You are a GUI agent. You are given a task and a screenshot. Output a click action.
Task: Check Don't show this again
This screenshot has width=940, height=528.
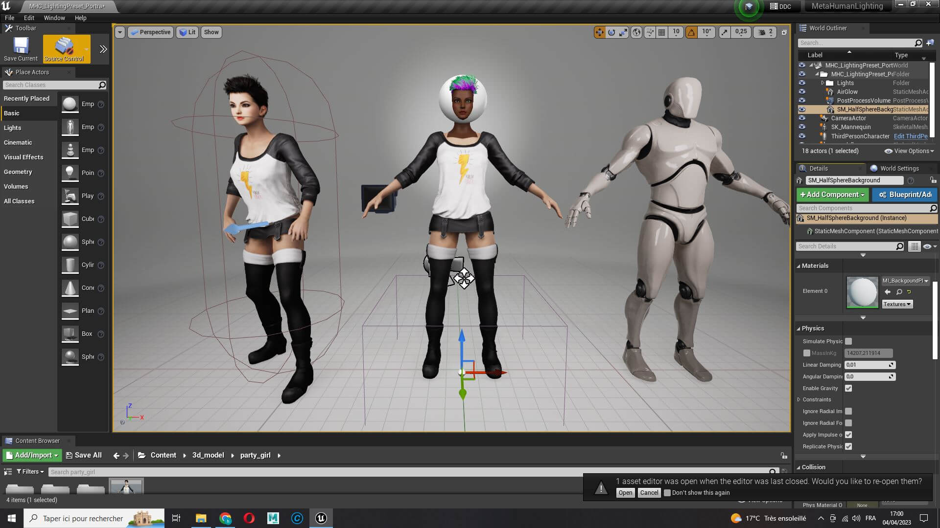[667, 493]
